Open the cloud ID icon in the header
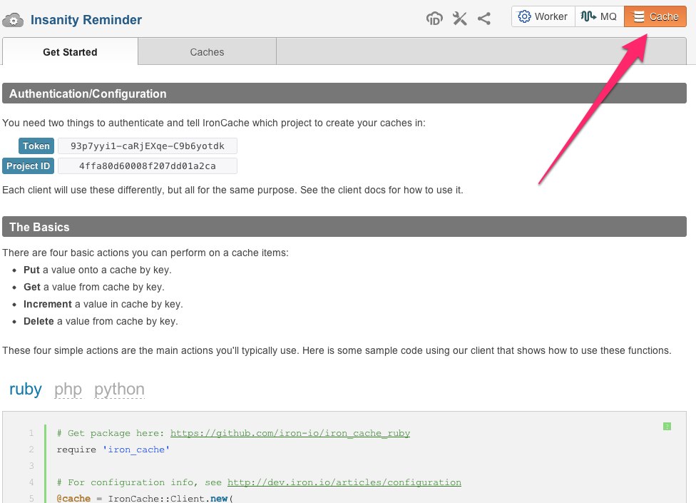696x503 pixels. tap(434, 19)
